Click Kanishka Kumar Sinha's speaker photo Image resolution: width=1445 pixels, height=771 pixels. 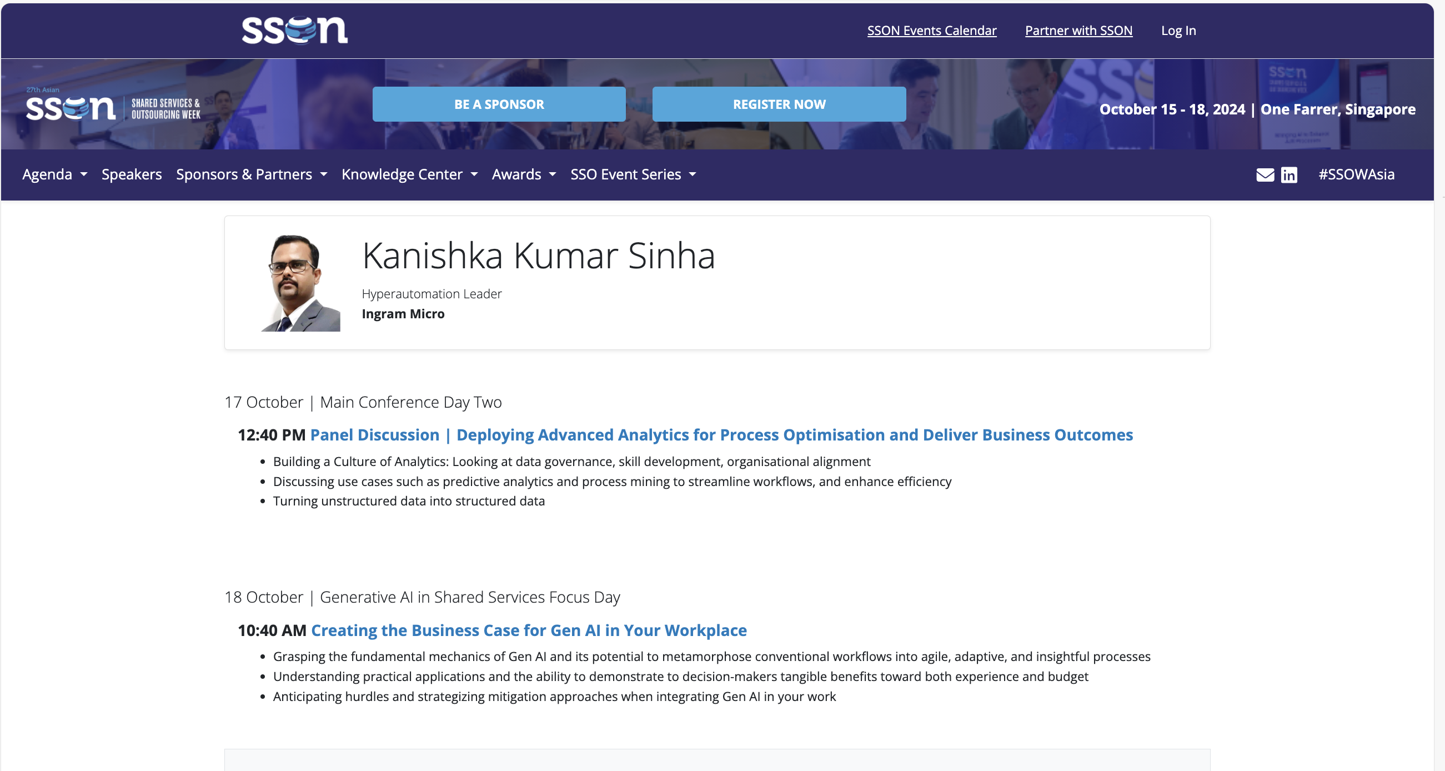click(300, 283)
